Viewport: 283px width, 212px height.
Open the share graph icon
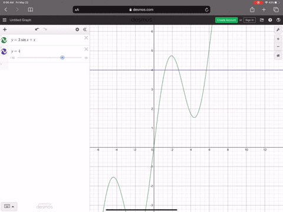(x=262, y=20)
